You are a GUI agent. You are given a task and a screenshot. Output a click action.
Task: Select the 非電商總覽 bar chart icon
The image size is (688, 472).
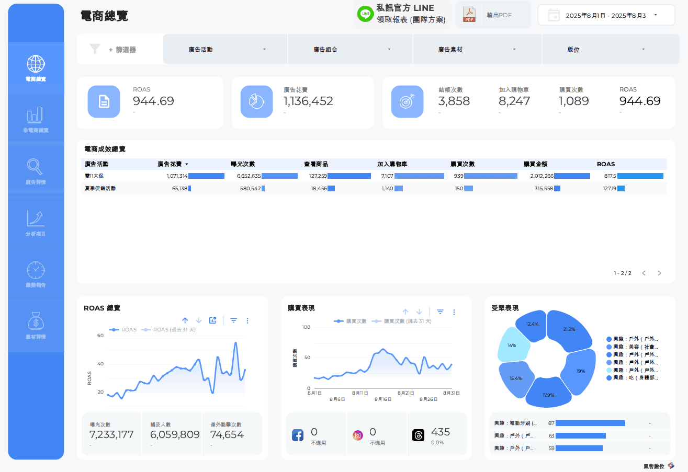36,116
